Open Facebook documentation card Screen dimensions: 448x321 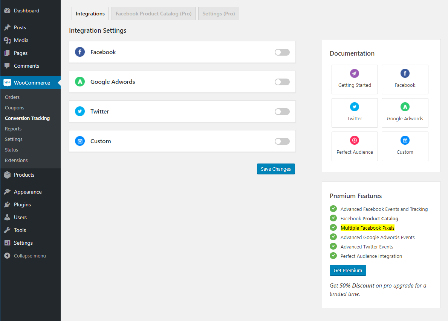point(405,80)
